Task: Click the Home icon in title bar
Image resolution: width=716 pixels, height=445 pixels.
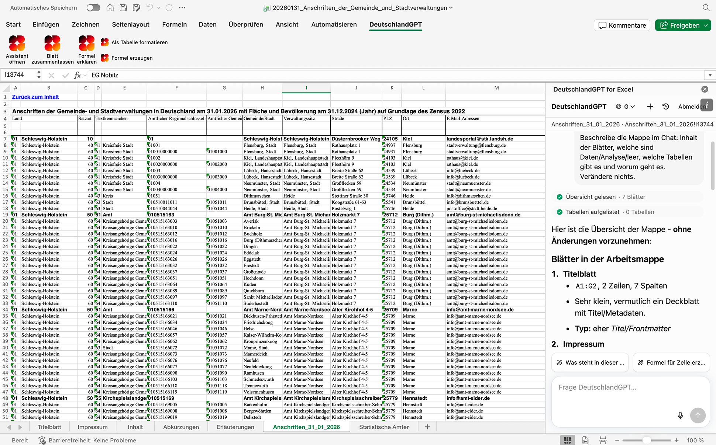Action: point(110,8)
